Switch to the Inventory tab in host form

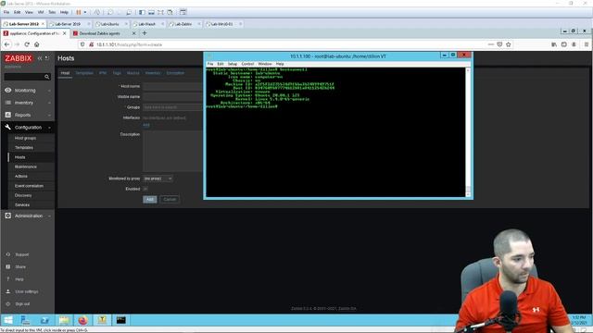click(x=153, y=73)
